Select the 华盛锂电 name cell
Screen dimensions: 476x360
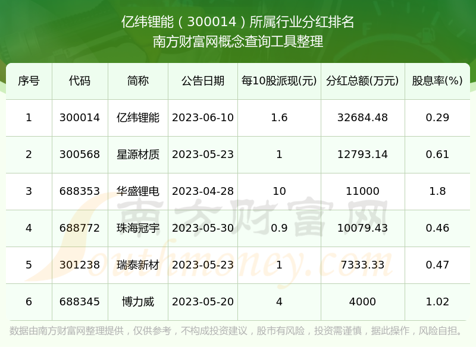tap(138, 191)
